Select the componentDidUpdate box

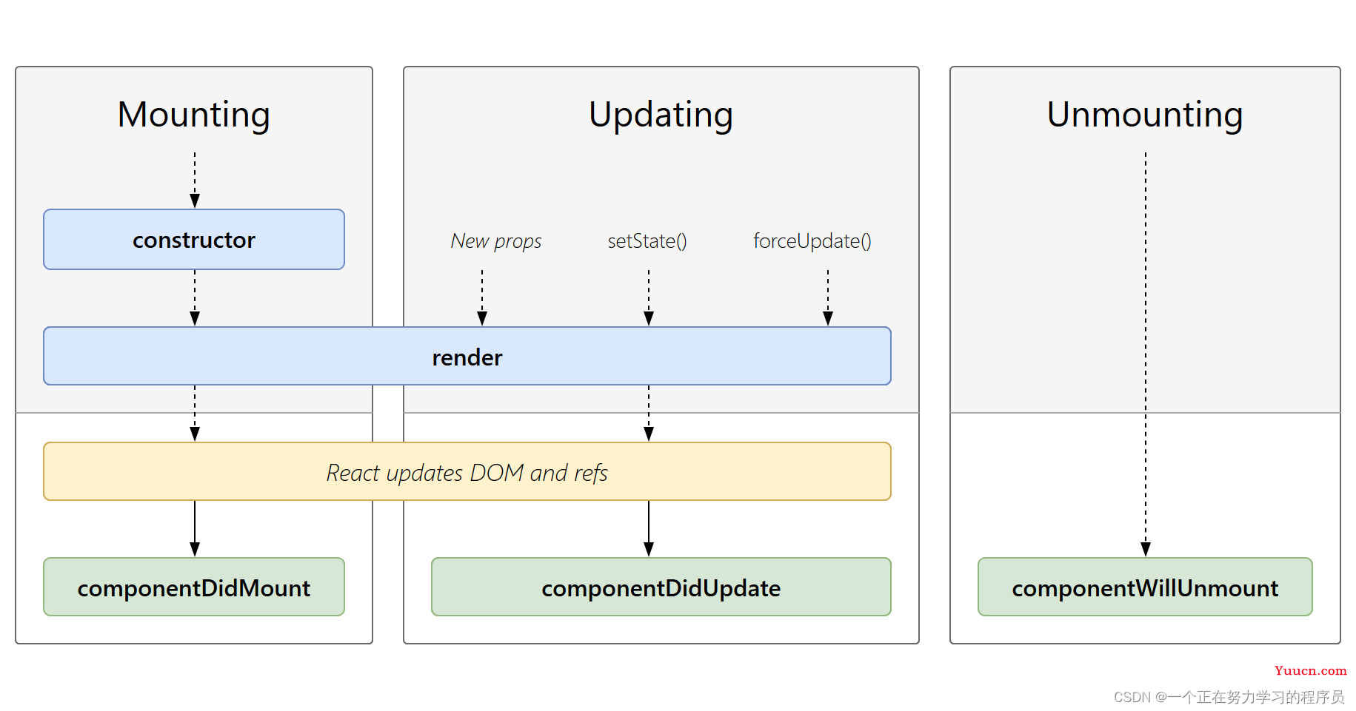click(661, 587)
